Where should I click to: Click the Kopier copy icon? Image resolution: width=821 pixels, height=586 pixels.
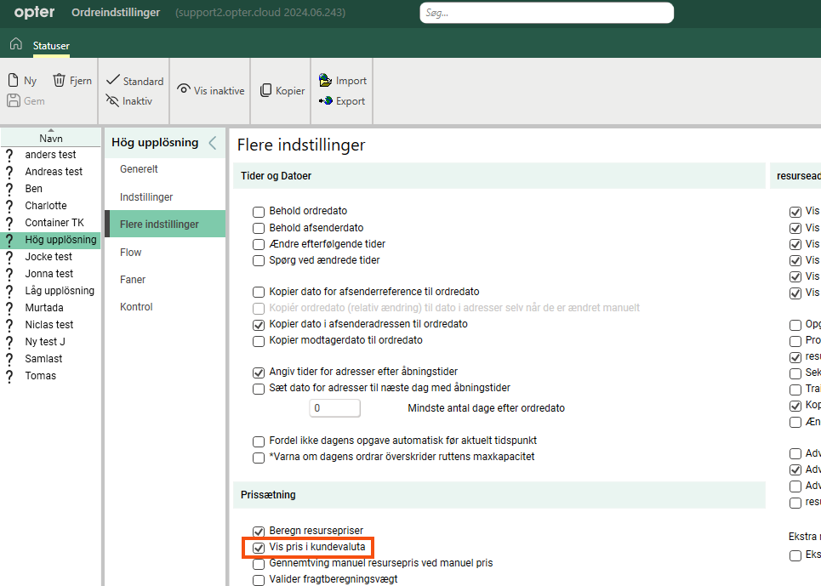265,90
